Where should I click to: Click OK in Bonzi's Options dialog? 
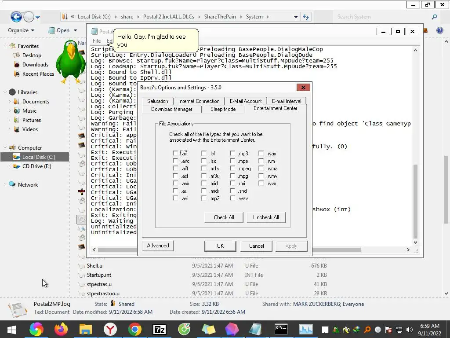[x=220, y=246]
